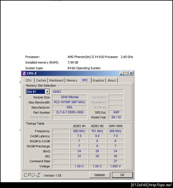Click the 800 MHz frequency cell

pyautogui.click(x=115, y=131)
